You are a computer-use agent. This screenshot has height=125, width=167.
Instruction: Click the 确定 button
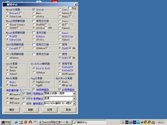12,110
